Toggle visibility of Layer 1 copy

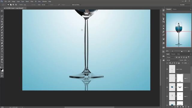click(x=167, y=69)
